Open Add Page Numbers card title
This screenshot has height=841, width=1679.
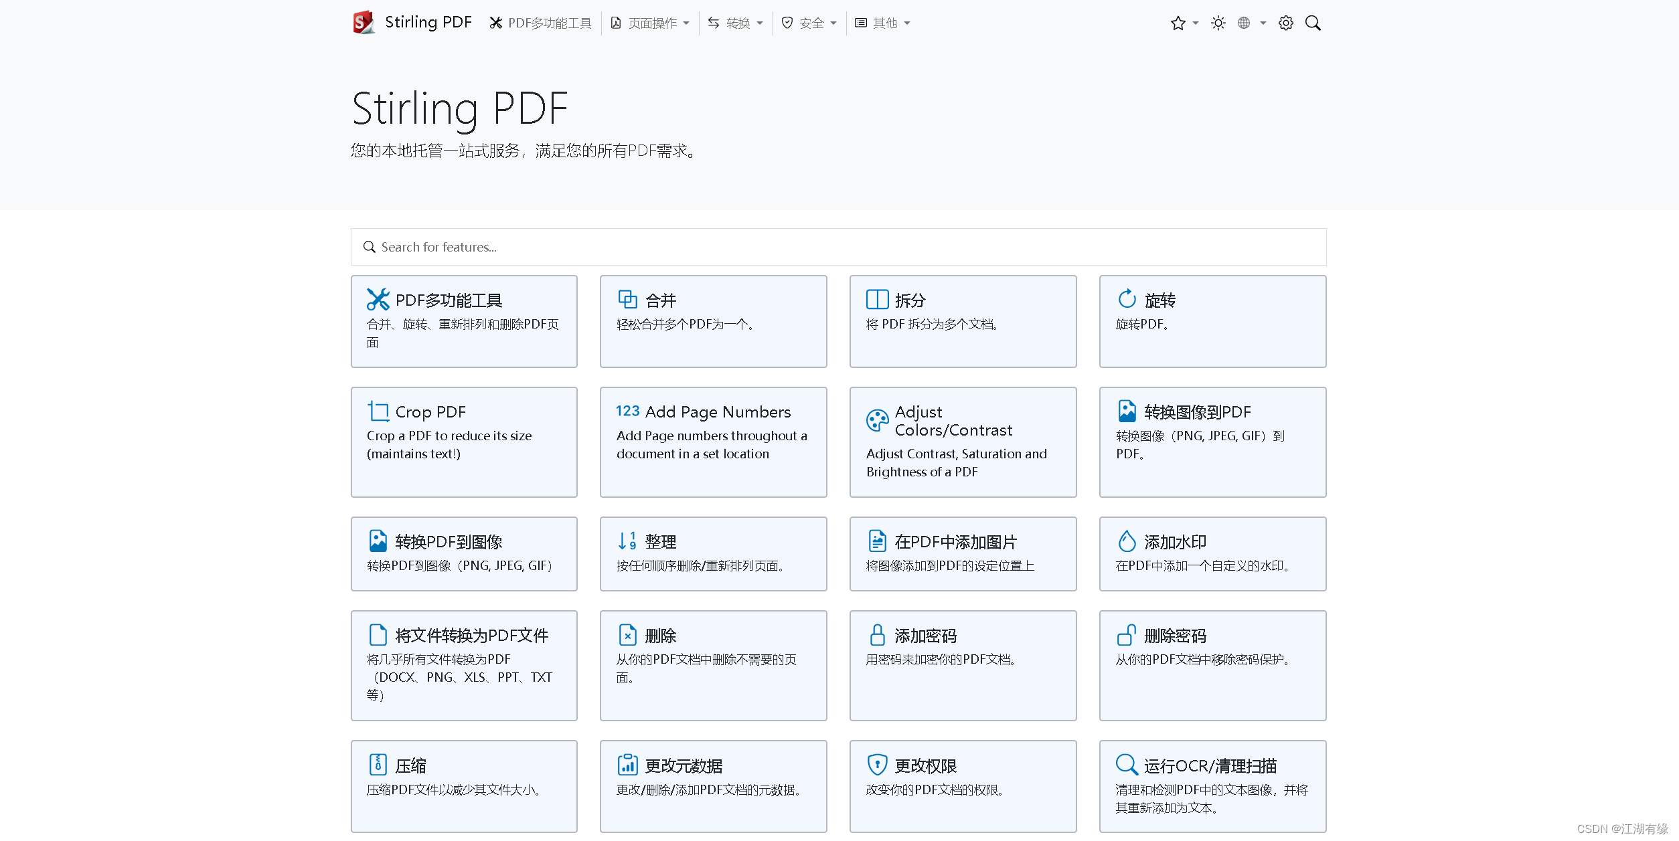coord(718,412)
